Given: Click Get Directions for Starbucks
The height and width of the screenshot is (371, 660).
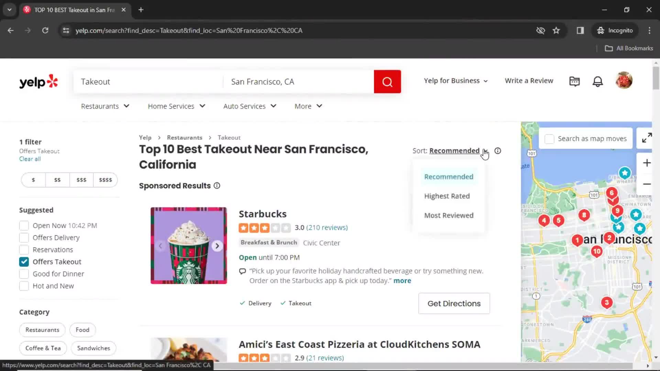Looking at the screenshot, I should coord(454,303).
